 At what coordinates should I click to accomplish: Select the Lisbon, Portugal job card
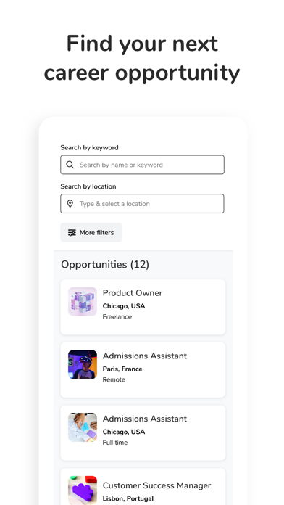click(x=143, y=487)
